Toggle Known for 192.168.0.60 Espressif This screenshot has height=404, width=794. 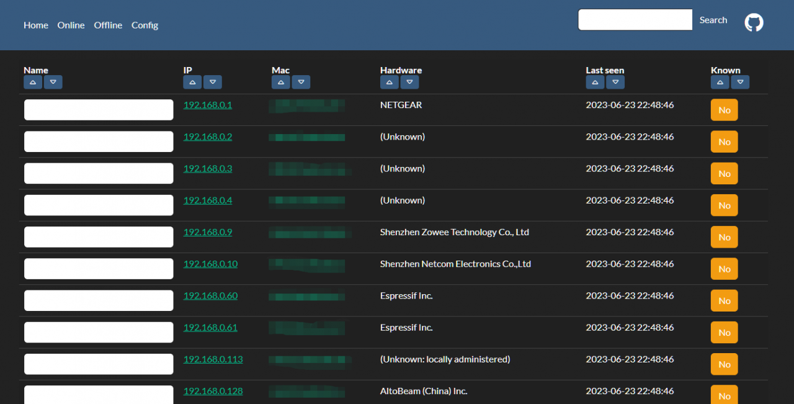[725, 300]
